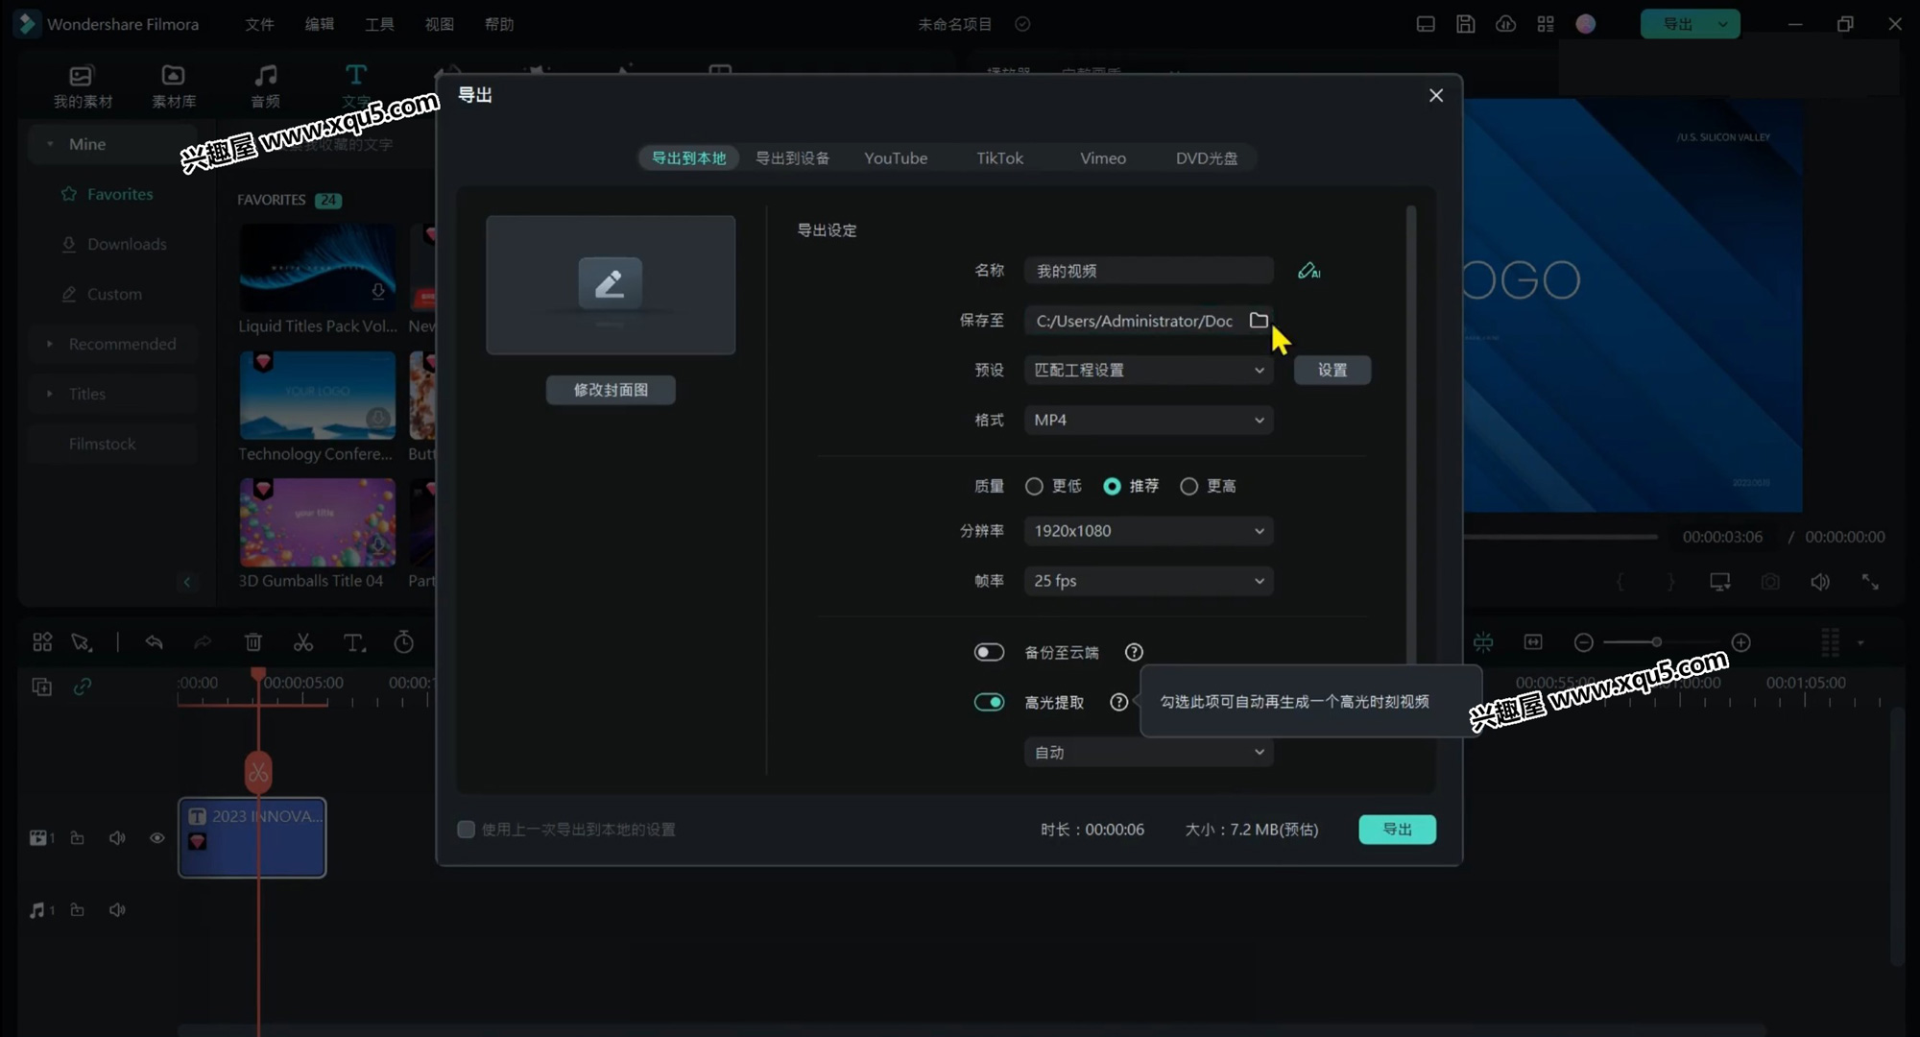The width and height of the screenshot is (1920, 1037).
Task: Expand the 1920x1080 resolution dropdown
Action: [1148, 531]
